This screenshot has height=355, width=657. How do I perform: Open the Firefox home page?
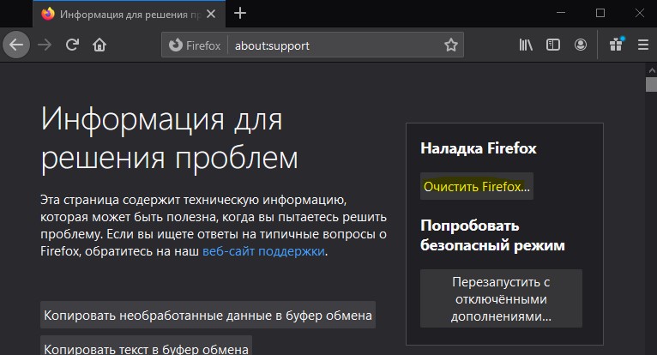pyautogui.click(x=99, y=45)
